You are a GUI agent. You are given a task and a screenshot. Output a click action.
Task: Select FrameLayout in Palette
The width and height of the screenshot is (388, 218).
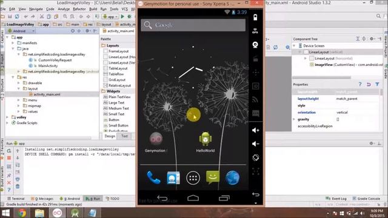tap(119, 51)
